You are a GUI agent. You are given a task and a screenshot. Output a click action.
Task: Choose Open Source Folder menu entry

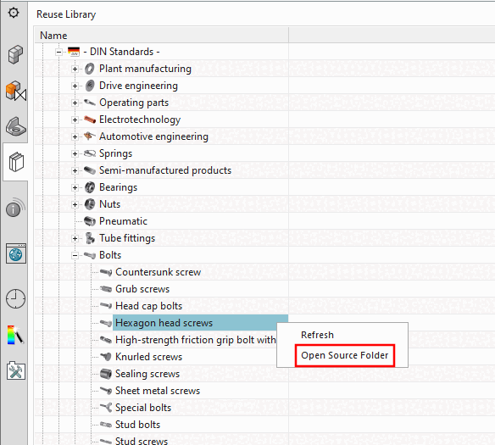[x=344, y=355]
